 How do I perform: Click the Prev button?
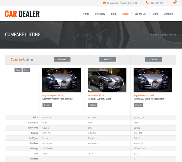tap(18, 70)
